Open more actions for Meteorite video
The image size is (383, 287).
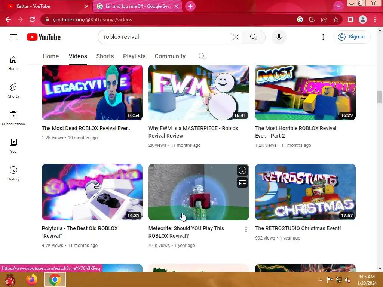pos(246,229)
